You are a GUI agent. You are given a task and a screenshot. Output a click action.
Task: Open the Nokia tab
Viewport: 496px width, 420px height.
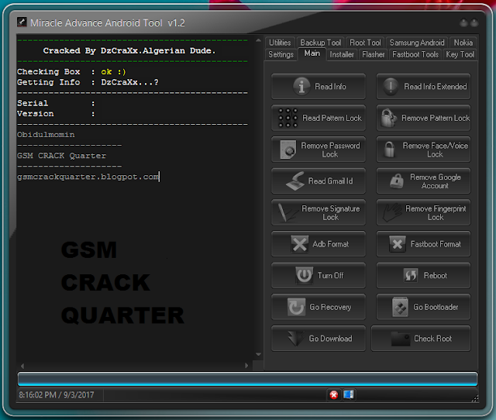tap(463, 43)
